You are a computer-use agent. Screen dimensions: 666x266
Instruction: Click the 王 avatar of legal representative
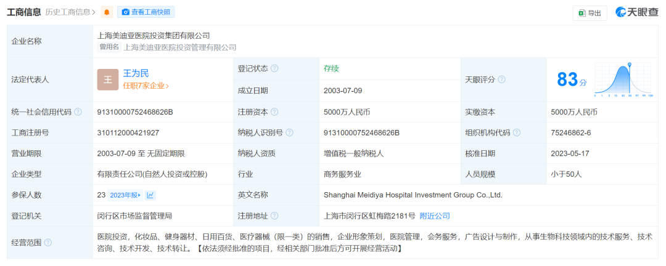coord(107,79)
